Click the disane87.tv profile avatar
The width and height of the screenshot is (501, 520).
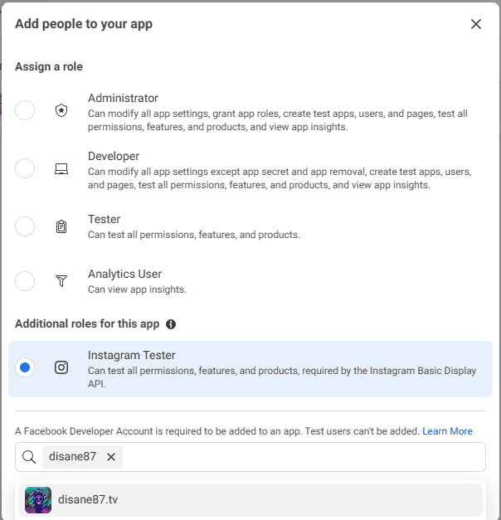click(38, 500)
